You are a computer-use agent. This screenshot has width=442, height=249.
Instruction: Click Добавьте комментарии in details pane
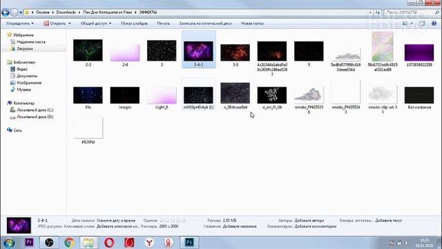316,226
